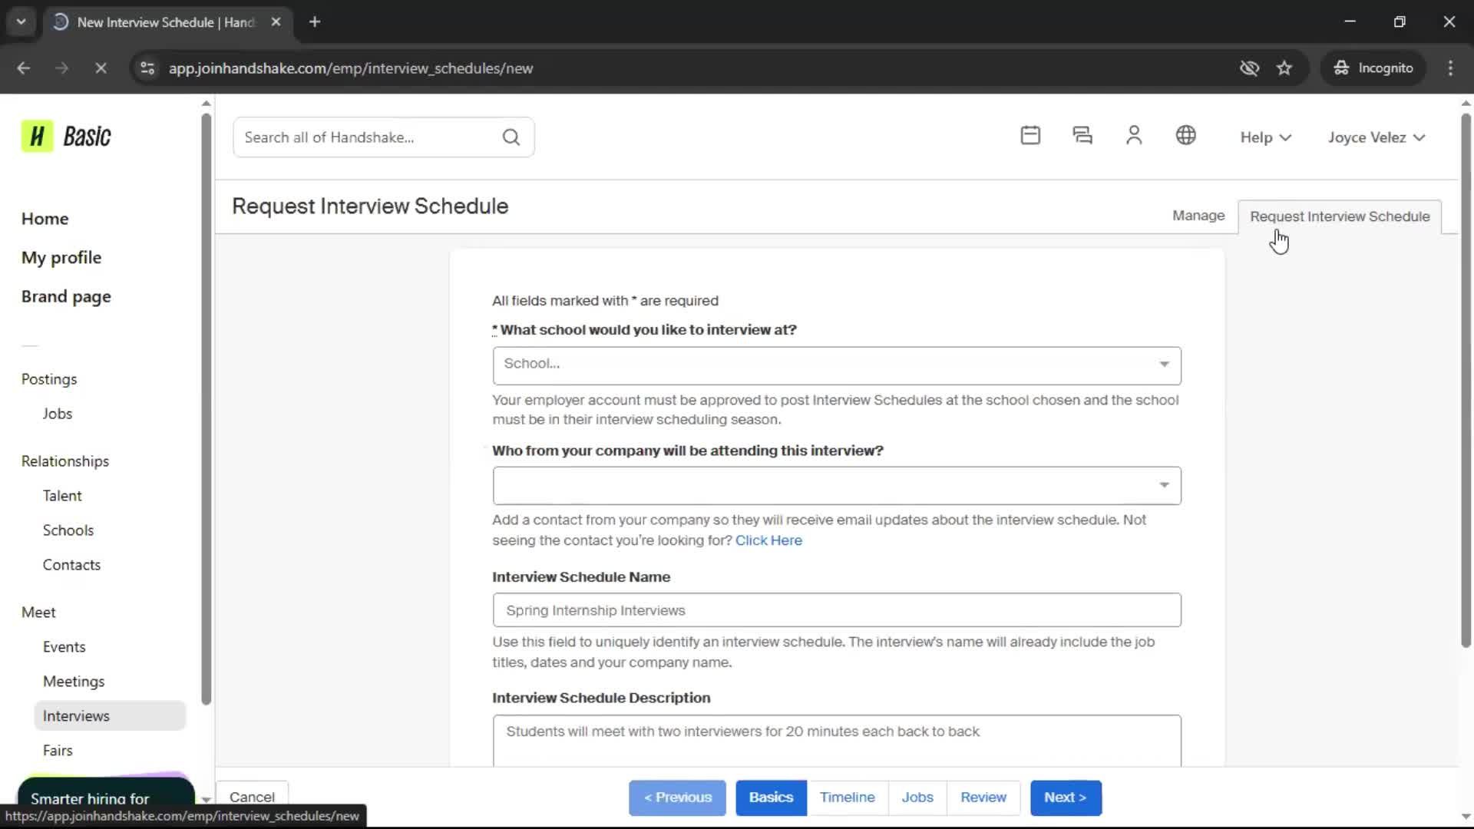Click the Interview Schedule Description textarea

pyautogui.click(x=837, y=741)
